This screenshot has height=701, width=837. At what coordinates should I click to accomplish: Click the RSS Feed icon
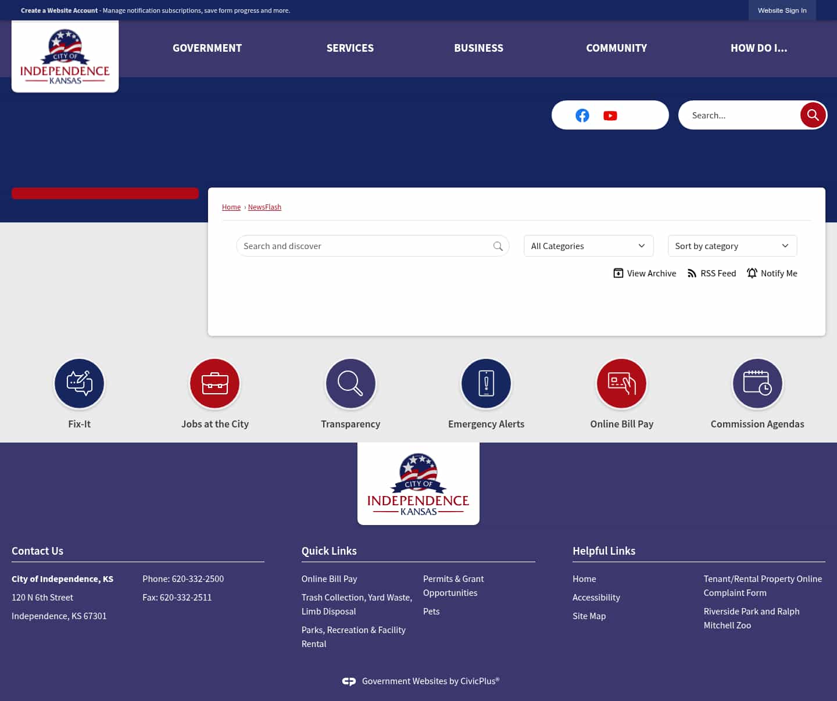pos(692,273)
